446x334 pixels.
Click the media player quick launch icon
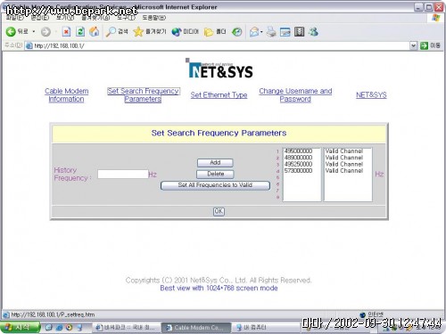point(70,328)
